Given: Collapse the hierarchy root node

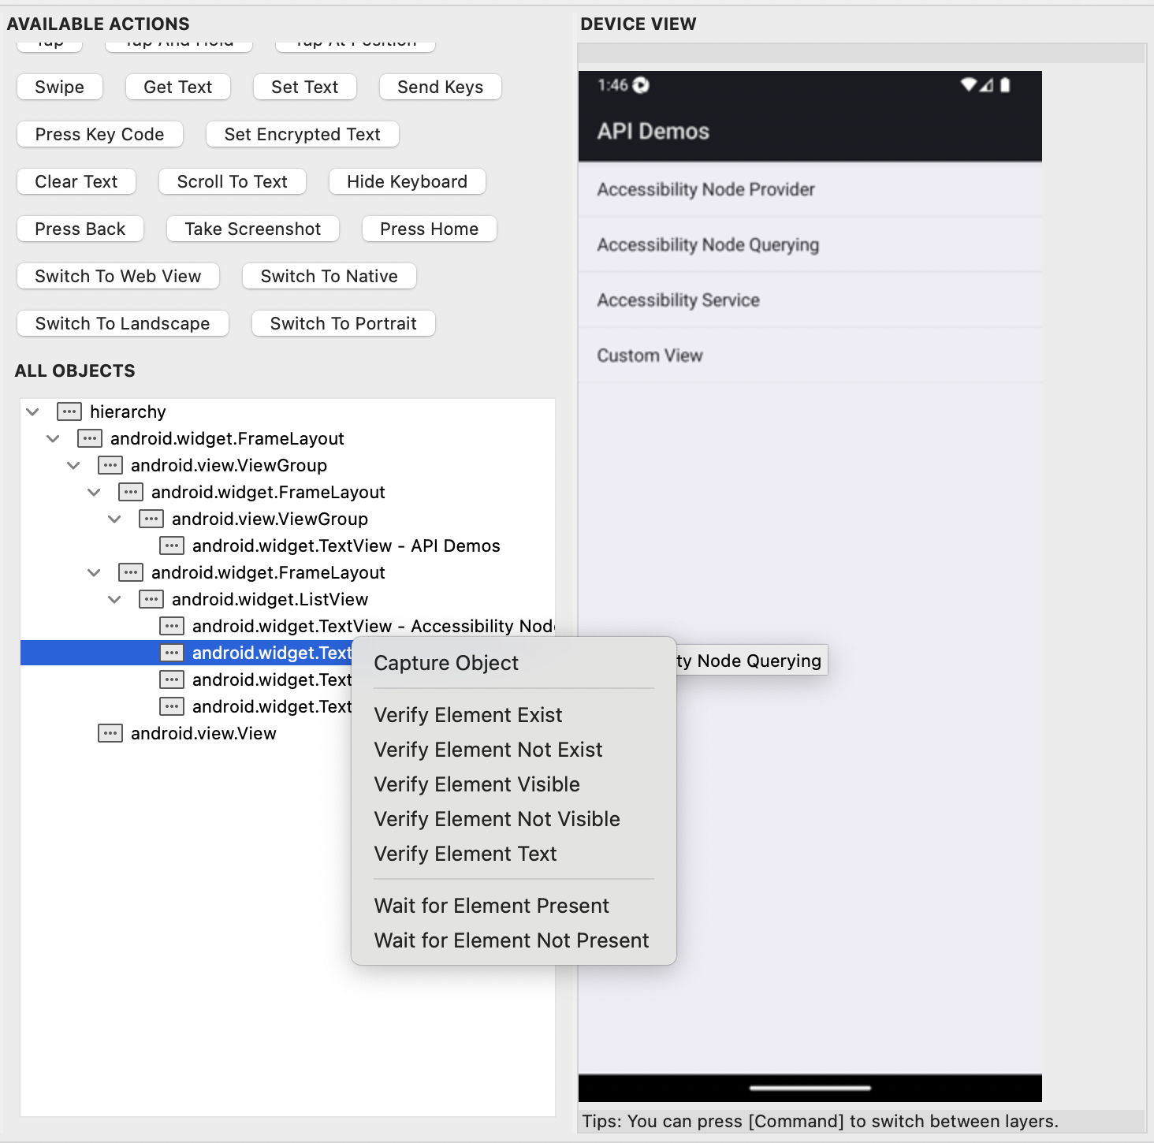Looking at the screenshot, I should (x=32, y=411).
